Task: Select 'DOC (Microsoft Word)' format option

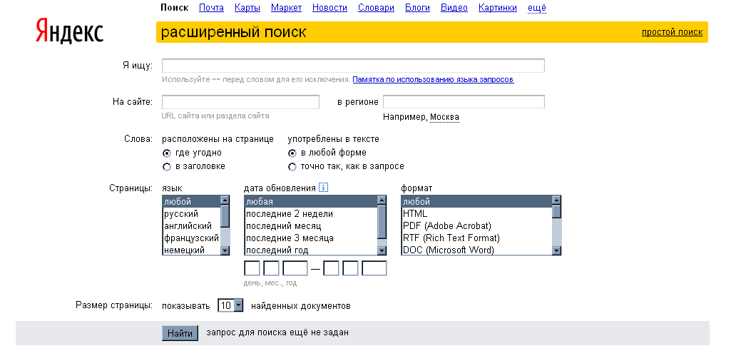Action: (x=477, y=250)
